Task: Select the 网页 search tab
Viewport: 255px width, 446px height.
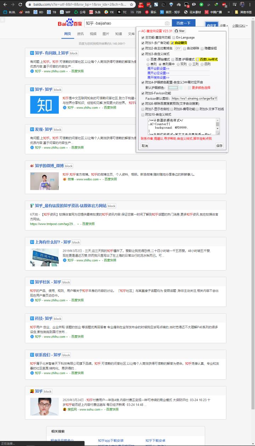Action: tap(68, 34)
